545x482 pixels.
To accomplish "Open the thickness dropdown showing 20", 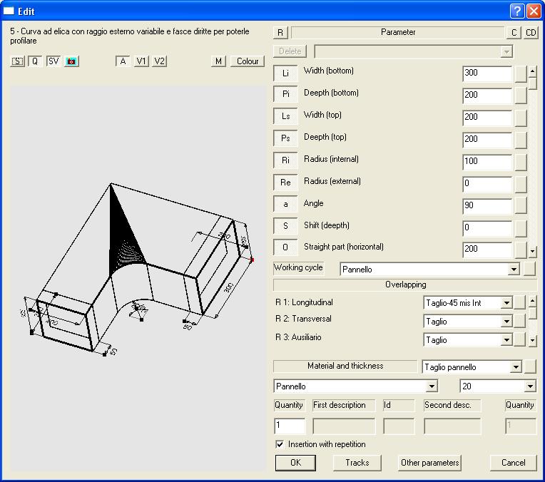I will (x=529, y=386).
